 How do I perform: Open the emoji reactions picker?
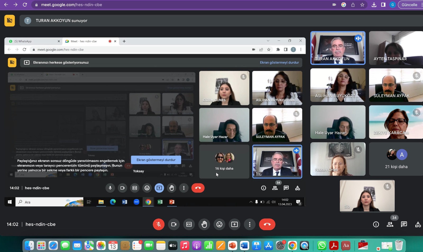click(x=219, y=224)
